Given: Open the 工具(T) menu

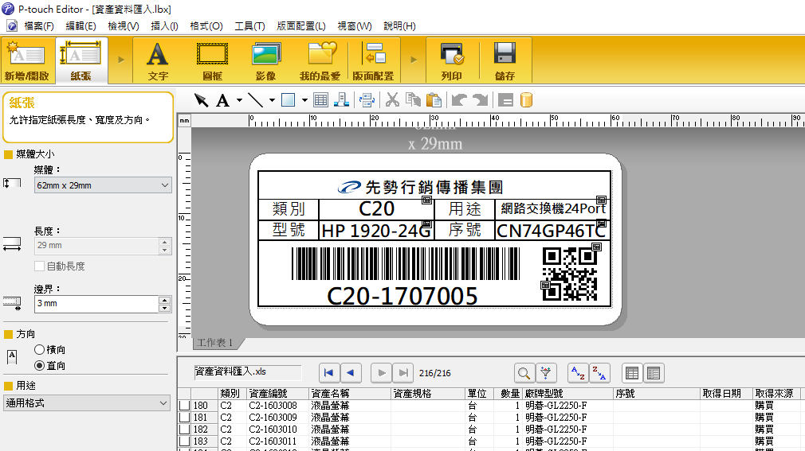Looking at the screenshot, I should click(x=249, y=25).
